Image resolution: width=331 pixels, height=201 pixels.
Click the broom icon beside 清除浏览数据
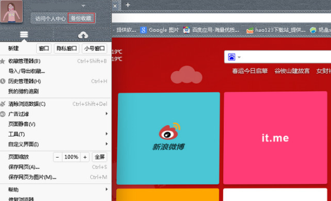click(x=3, y=104)
